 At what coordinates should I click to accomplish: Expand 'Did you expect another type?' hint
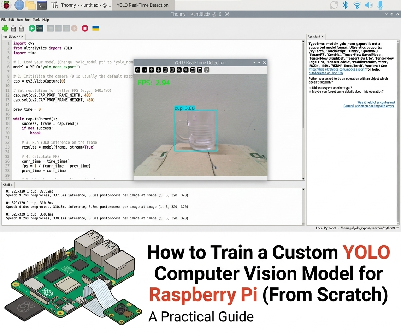point(310,88)
